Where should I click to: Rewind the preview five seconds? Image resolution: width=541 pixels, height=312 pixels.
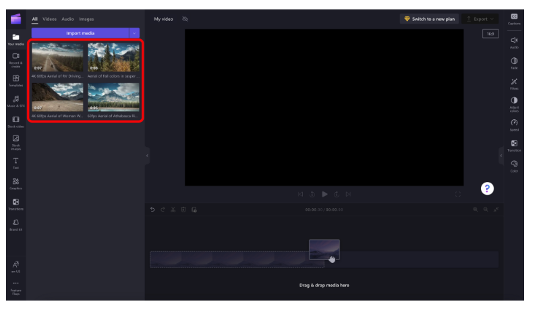coord(312,195)
